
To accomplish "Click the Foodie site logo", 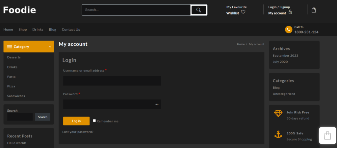I will point(19,10).
